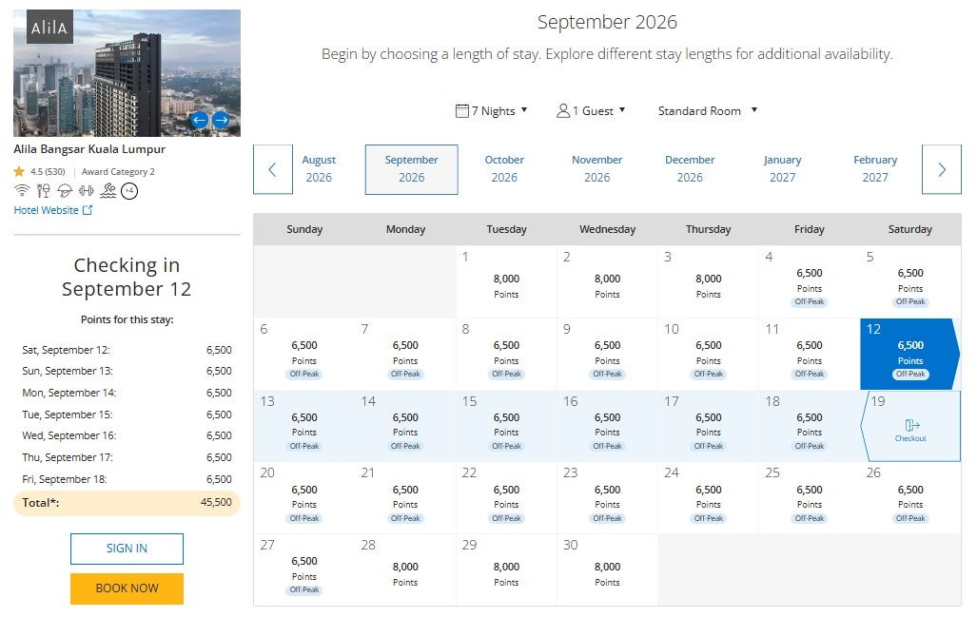This screenshot has width=977, height=617.
Task: Click the guest person icon beside 1 Guest
Action: coord(562,110)
